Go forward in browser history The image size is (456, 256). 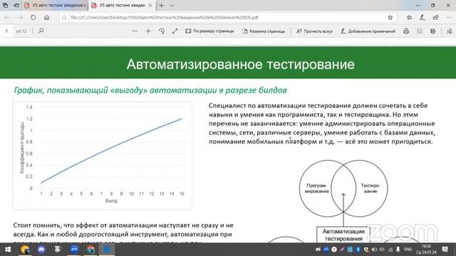click(20, 17)
